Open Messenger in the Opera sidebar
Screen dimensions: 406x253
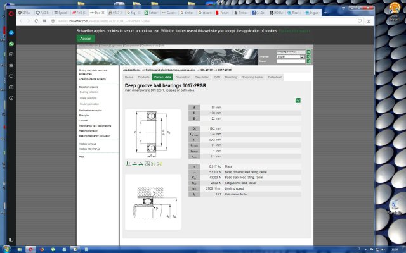(11, 33)
